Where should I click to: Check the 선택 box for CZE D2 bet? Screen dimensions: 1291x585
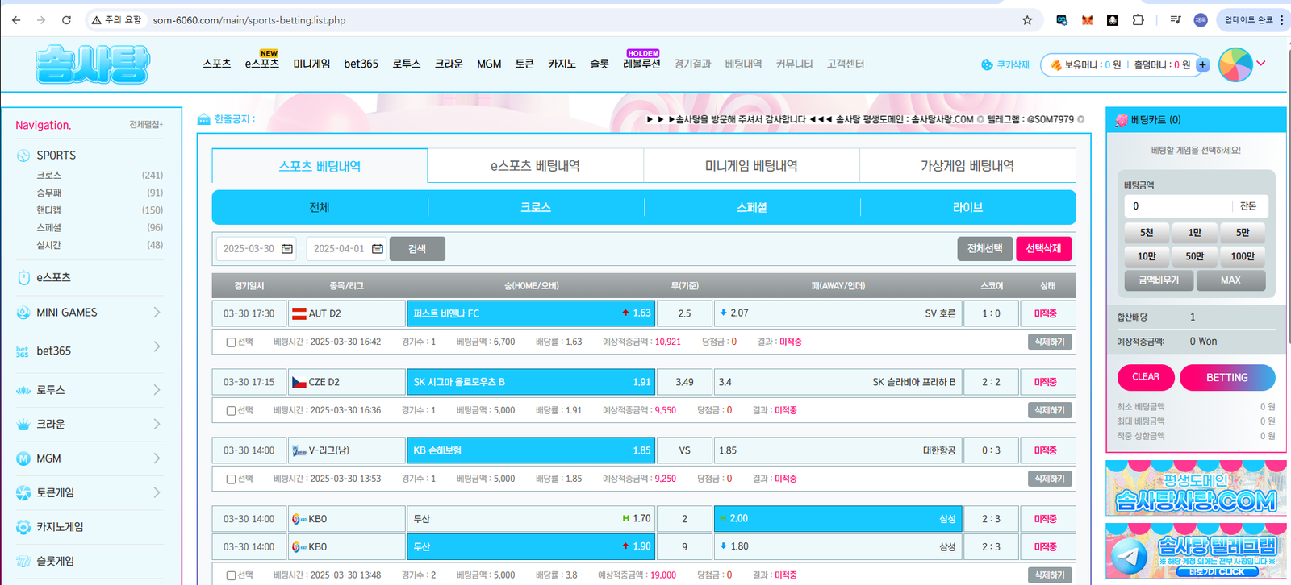click(231, 411)
